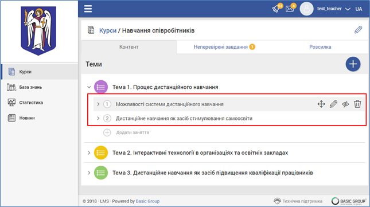Switch to the Контент tab
The image size is (370, 207).
(129, 47)
